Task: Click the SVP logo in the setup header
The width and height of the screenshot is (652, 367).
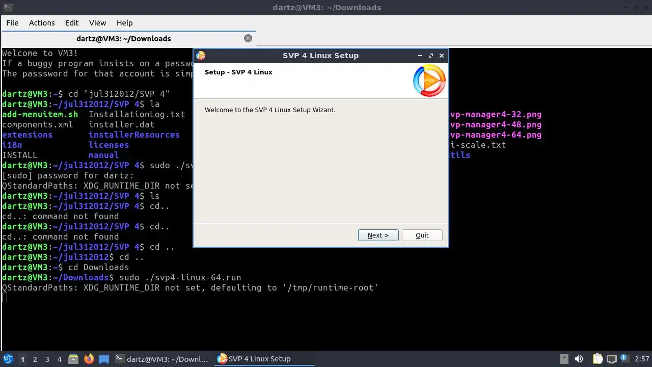Action: [429, 81]
